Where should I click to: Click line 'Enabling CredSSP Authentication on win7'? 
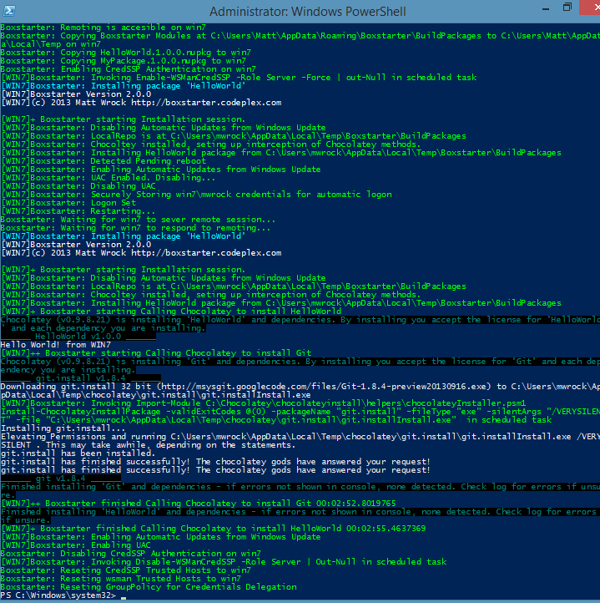[x=128, y=69]
